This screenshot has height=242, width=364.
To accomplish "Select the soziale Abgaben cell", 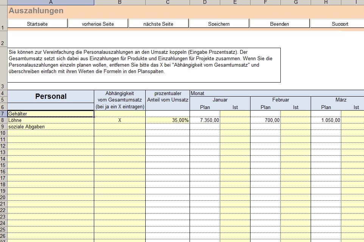I will point(51,126).
